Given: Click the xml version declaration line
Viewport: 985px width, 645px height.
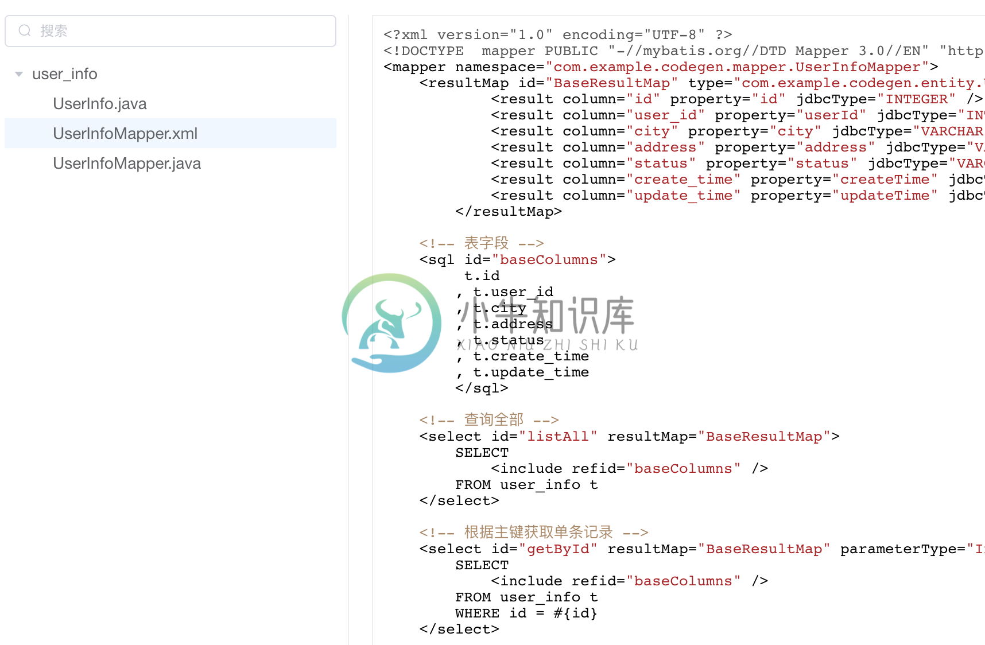Looking at the screenshot, I should point(558,35).
